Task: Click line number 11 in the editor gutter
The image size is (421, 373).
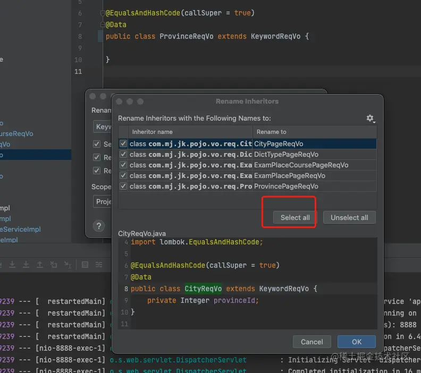Action: coord(78,71)
